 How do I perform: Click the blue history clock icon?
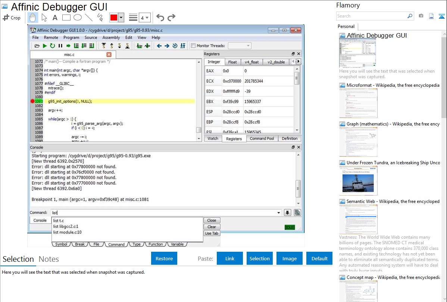pos(175,46)
